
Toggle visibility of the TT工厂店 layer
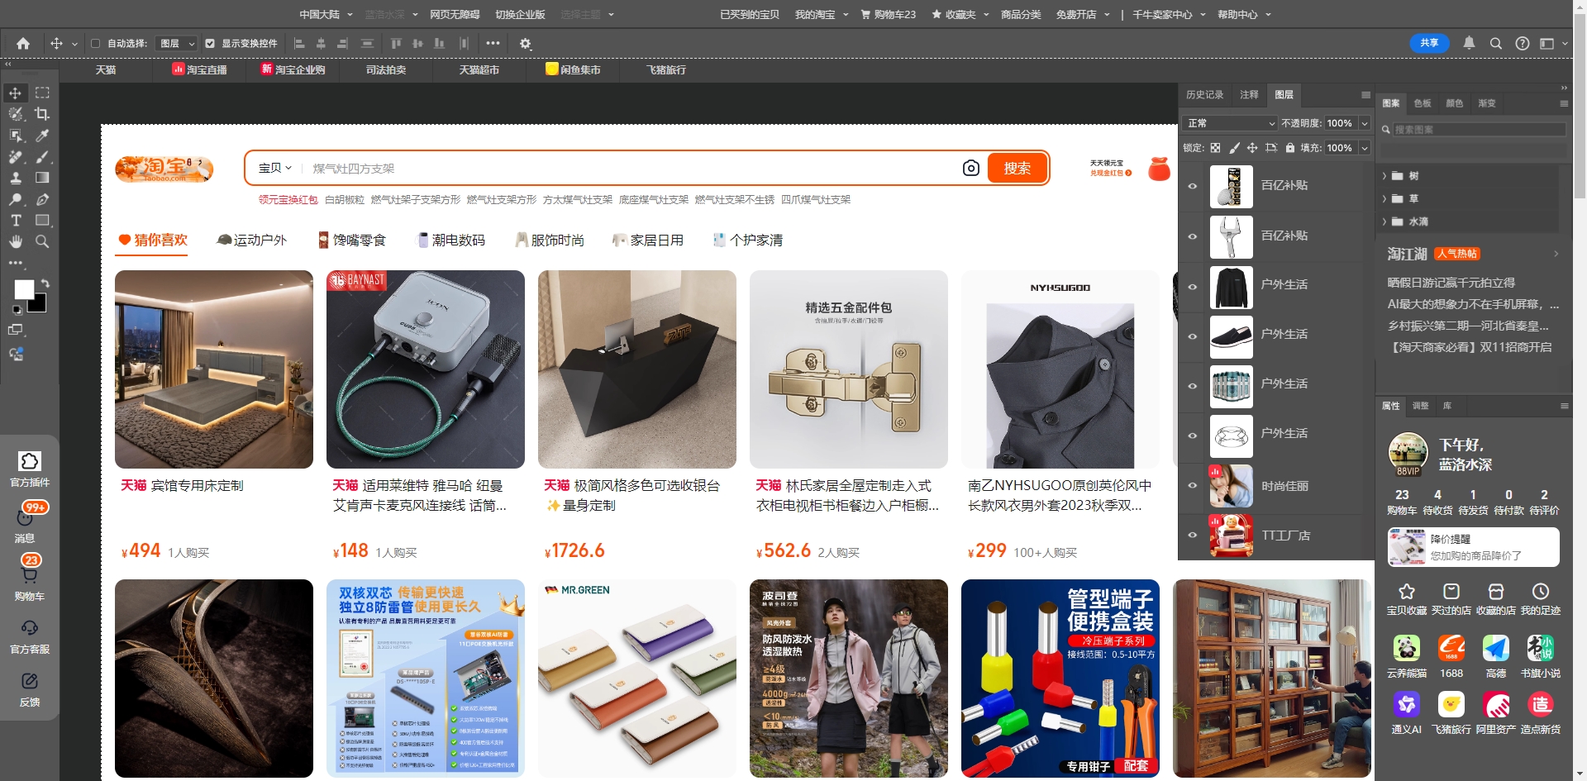point(1193,535)
